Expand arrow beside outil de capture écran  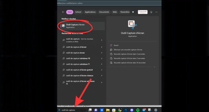point(102,53)
